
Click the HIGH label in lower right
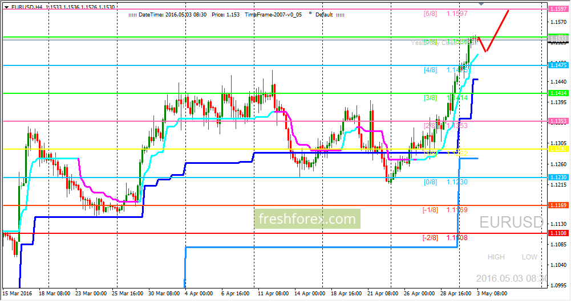tap(496, 257)
